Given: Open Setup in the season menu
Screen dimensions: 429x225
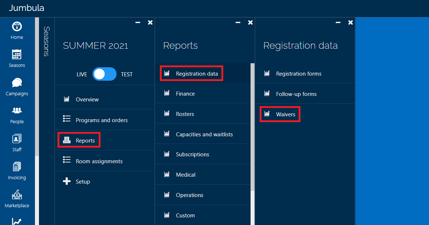Looking at the screenshot, I should (x=105, y=182).
